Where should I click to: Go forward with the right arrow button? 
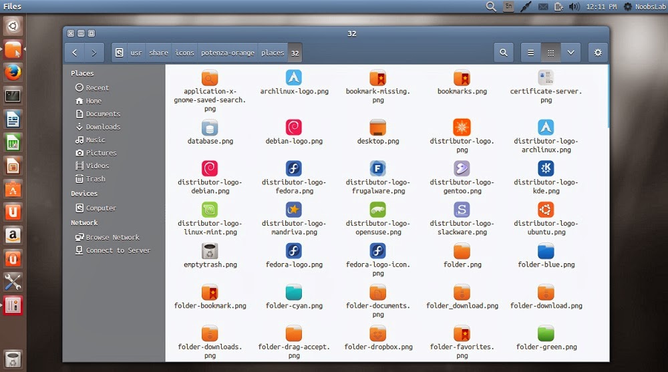click(x=94, y=53)
